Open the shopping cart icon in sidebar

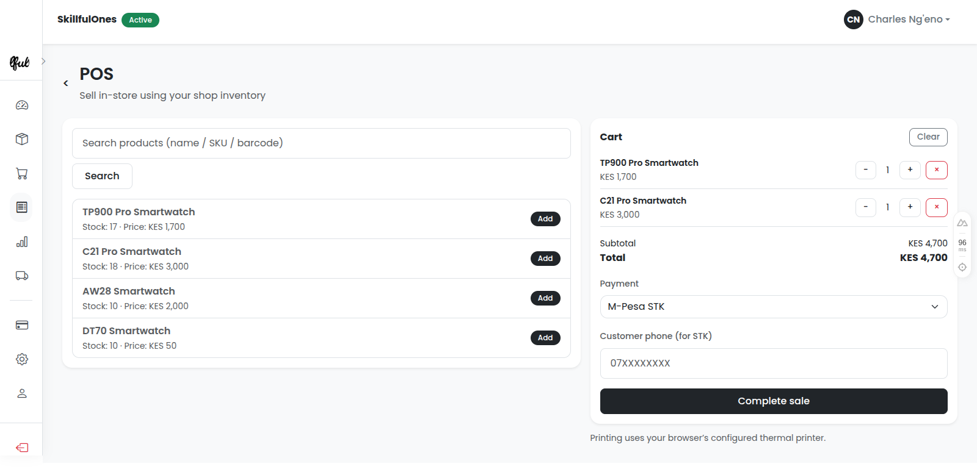(22, 174)
